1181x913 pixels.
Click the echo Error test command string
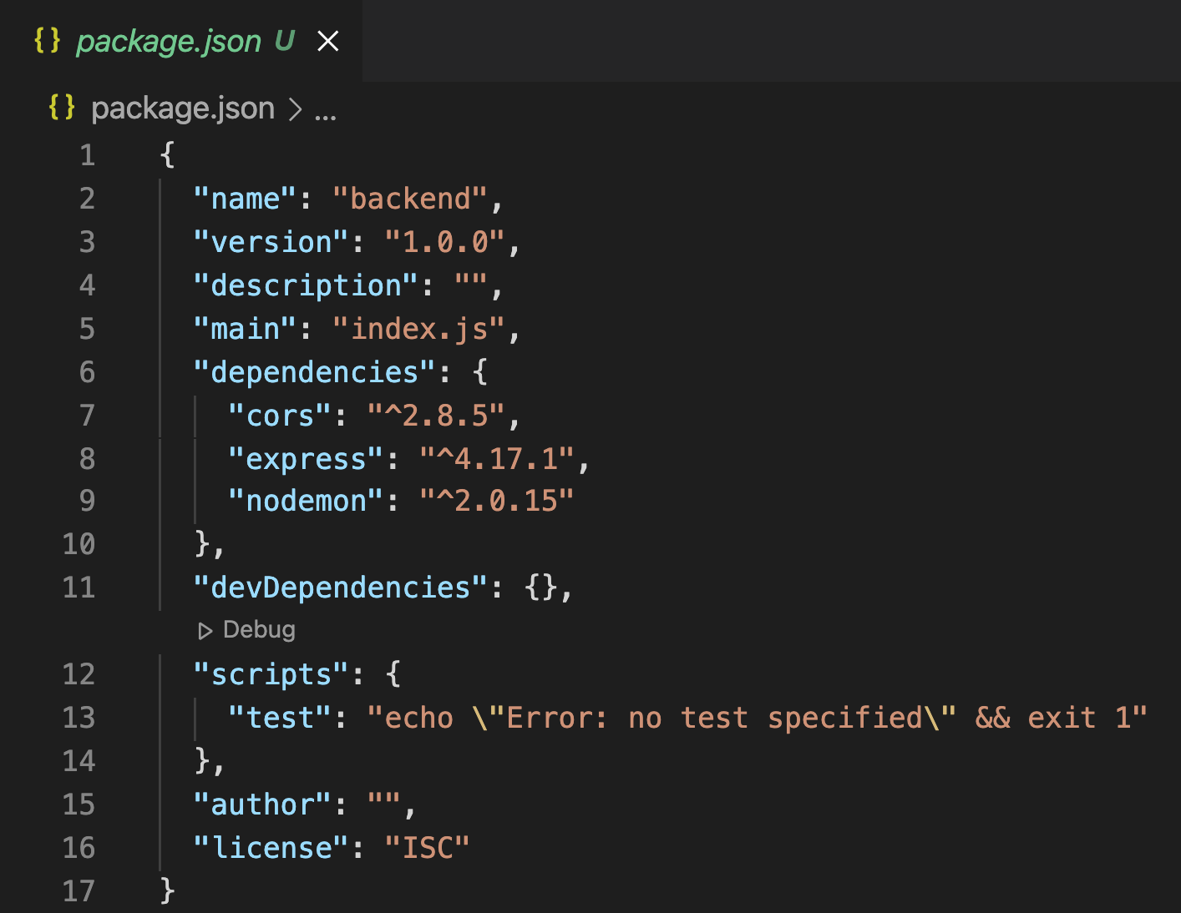[x=758, y=718]
